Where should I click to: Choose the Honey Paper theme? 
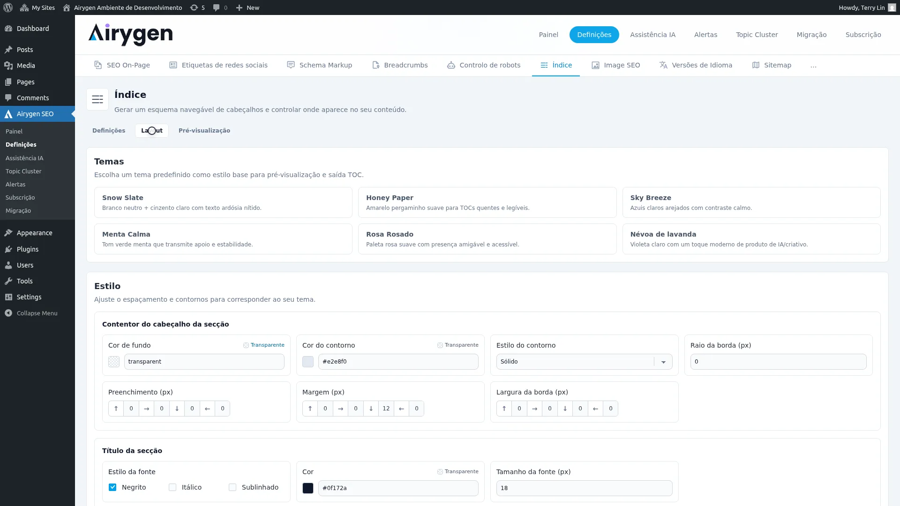487,202
